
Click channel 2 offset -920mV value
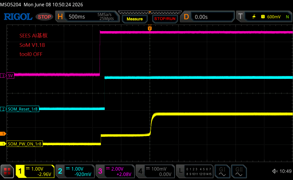click(x=83, y=174)
